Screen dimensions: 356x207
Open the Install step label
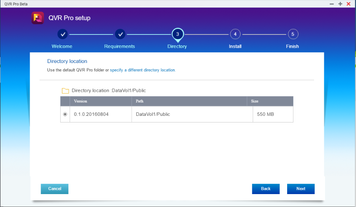(235, 46)
